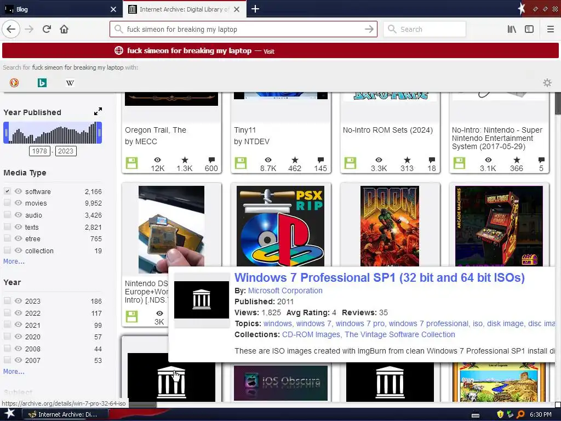Click the 1978 start year box
The height and width of the screenshot is (421, 561).
point(39,151)
